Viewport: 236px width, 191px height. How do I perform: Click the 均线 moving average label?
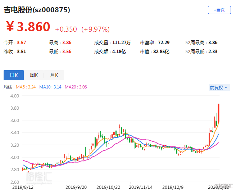point(8,87)
